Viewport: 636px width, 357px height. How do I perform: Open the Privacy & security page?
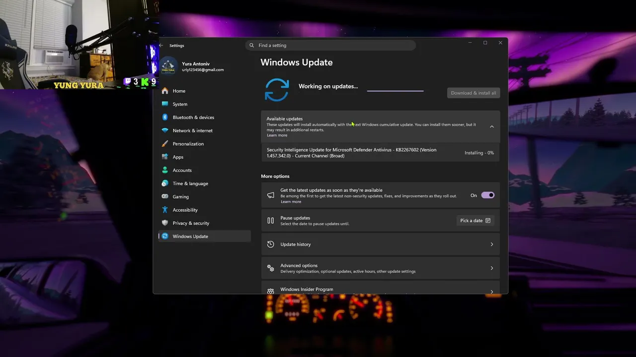coord(204,223)
